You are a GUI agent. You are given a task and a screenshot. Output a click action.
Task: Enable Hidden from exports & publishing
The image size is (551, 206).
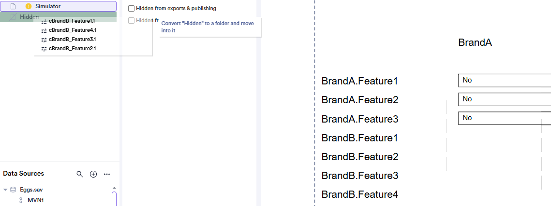tap(131, 8)
